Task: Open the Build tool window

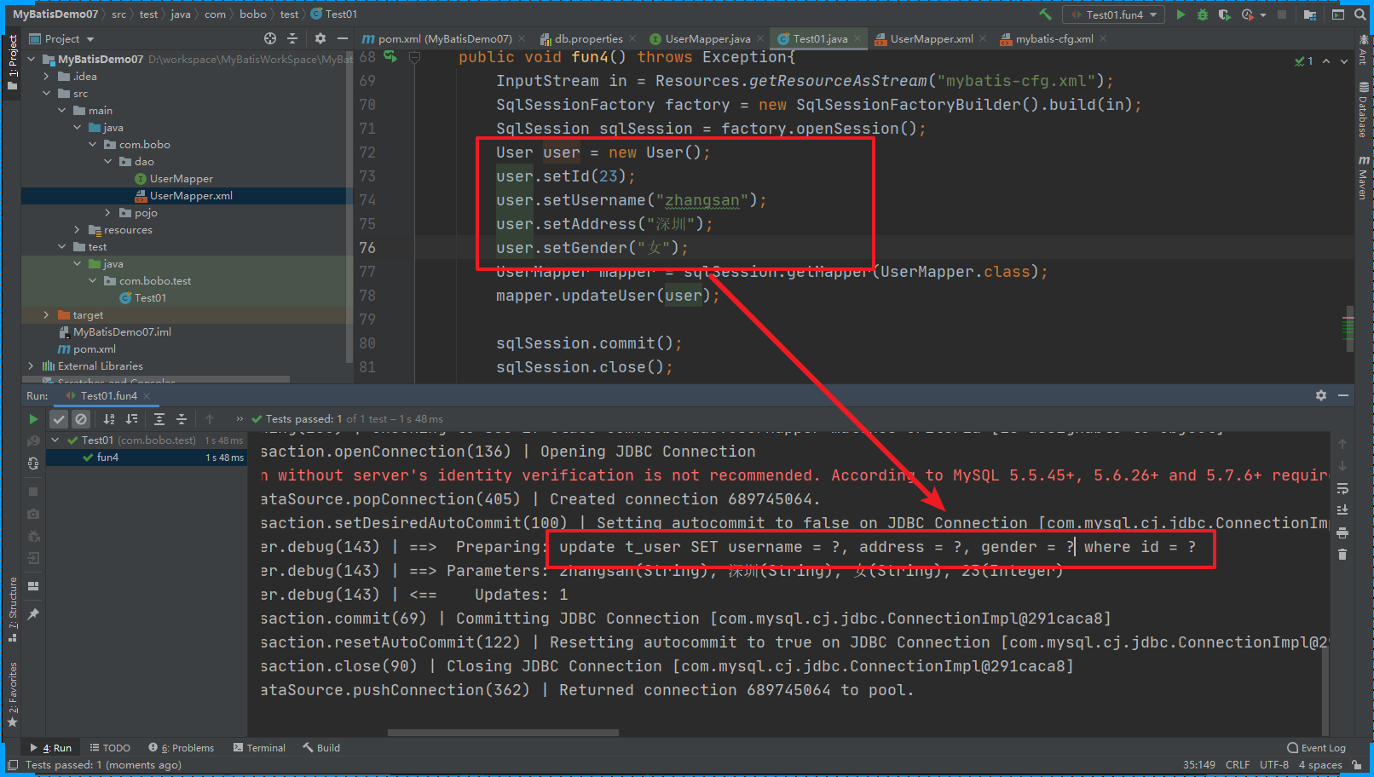Action: [x=320, y=748]
